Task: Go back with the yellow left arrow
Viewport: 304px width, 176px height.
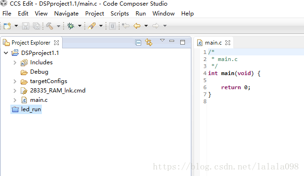Action: pyautogui.click(x=137, y=26)
